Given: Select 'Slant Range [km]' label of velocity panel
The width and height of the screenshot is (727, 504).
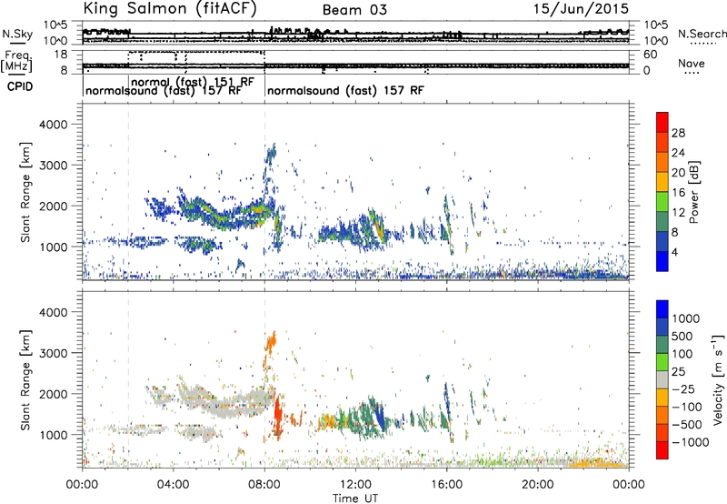Looking at the screenshot, I should [x=25, y=379].
